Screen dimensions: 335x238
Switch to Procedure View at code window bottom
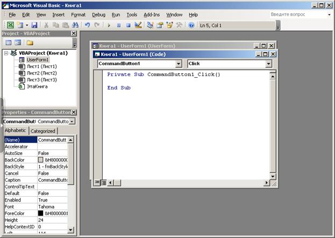(x=97, y=183)
